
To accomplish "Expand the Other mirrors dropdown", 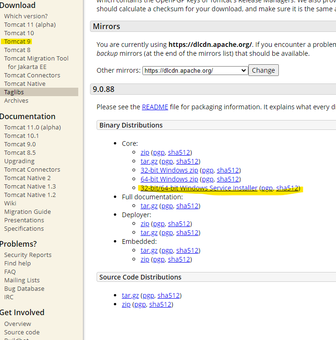I will (195, 71).
